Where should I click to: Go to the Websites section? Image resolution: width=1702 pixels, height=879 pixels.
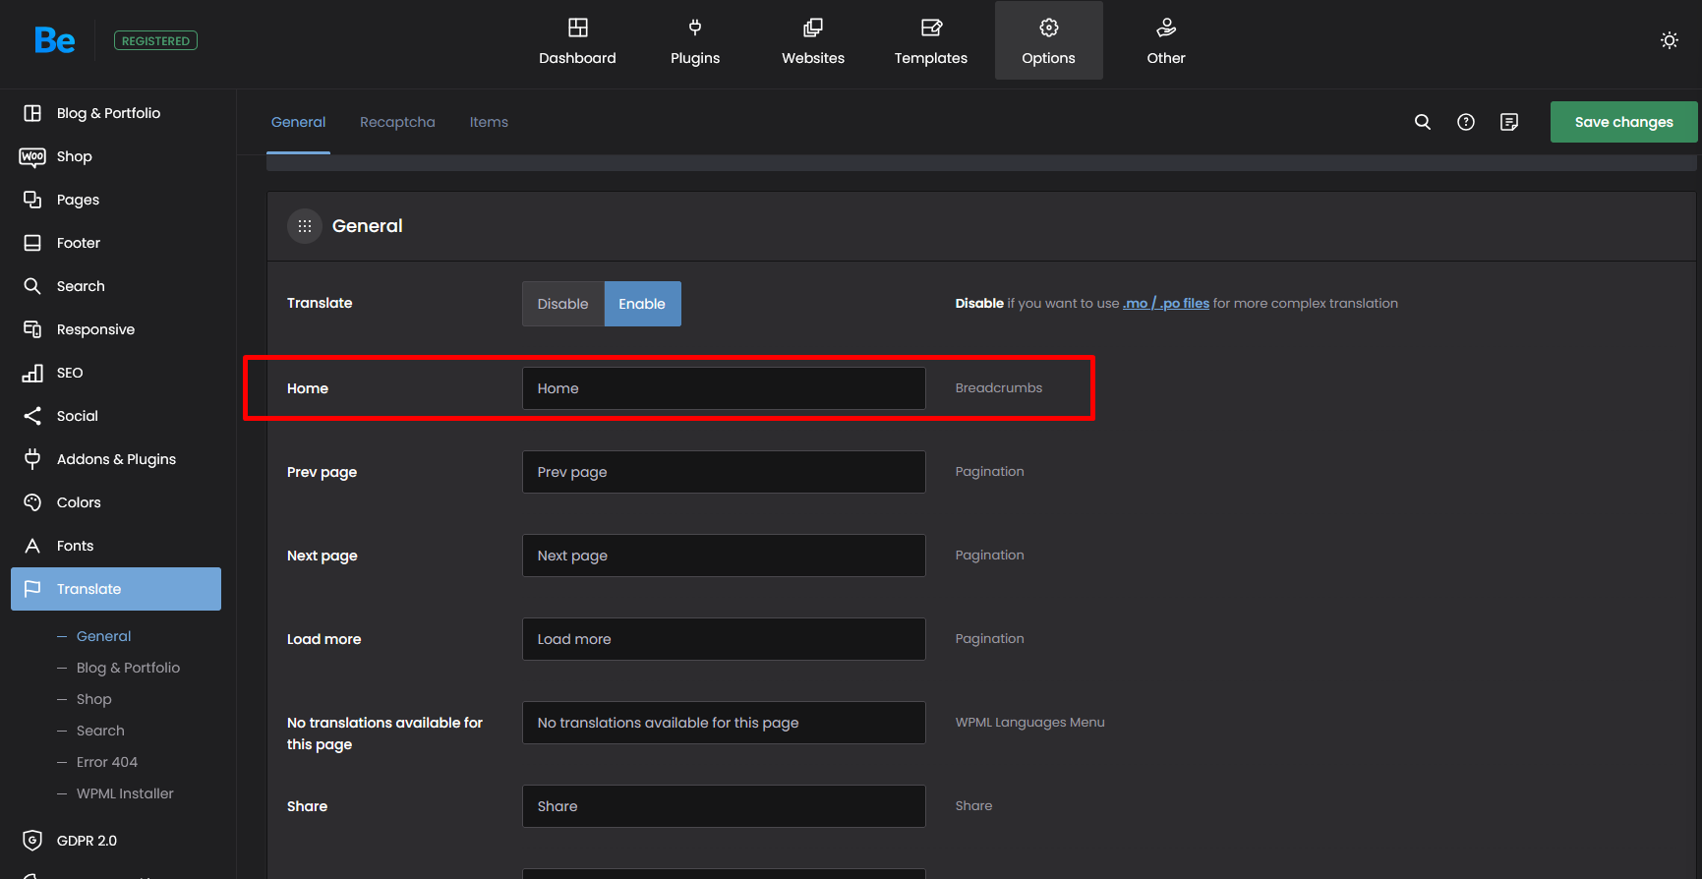tap(813, 41)
